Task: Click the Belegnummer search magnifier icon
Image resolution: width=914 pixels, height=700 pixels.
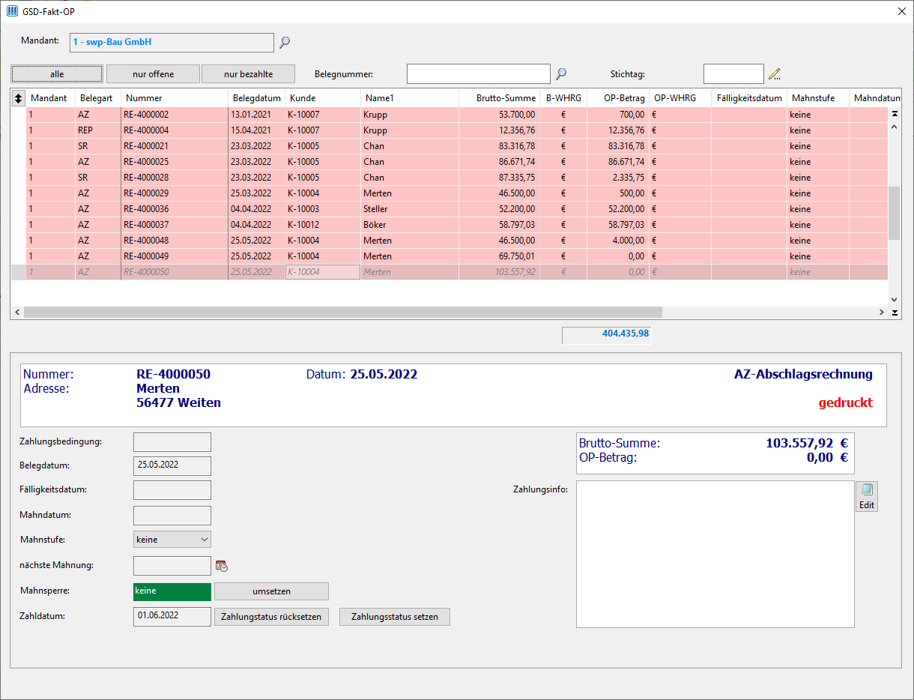Action: 561,73
